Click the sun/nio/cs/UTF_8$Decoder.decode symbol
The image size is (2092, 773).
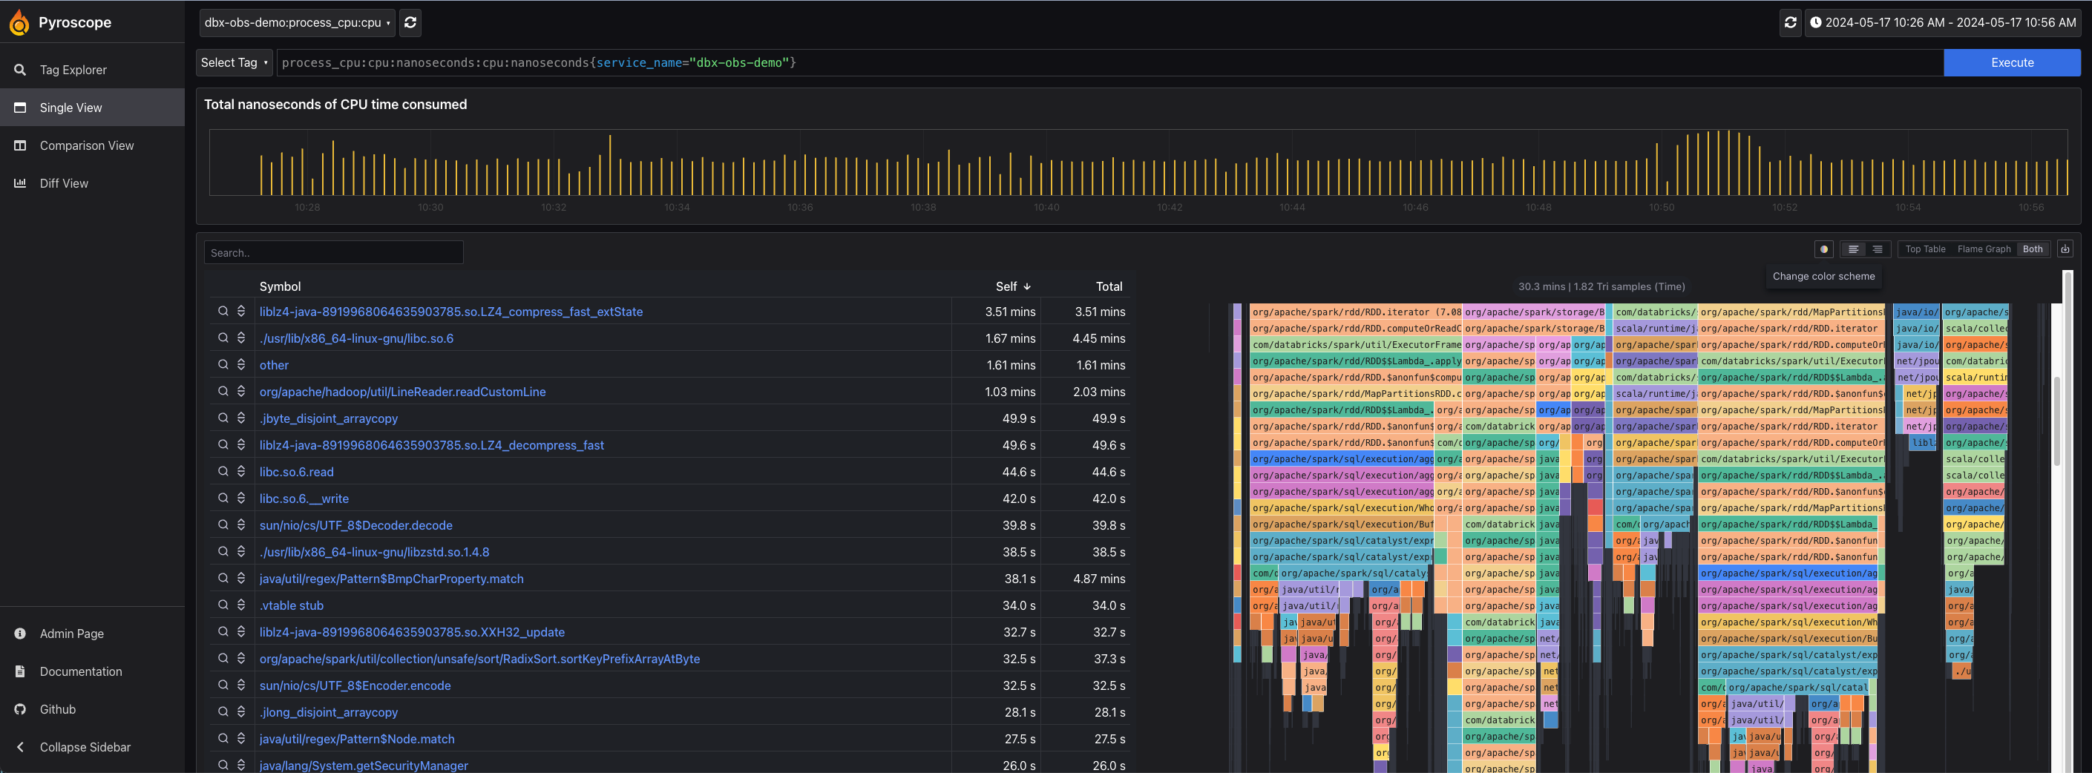355,525
